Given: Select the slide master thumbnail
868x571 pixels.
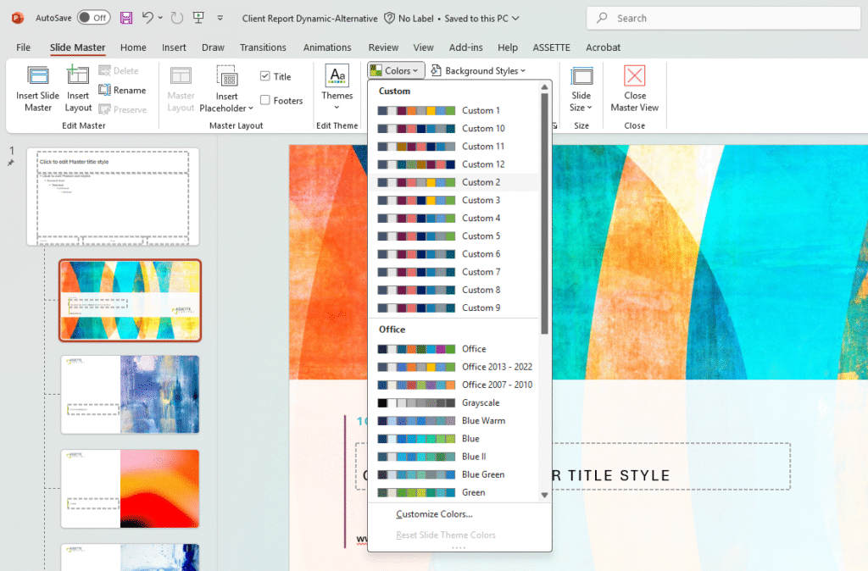Looking at the screenshot, I should coord(113,197).
